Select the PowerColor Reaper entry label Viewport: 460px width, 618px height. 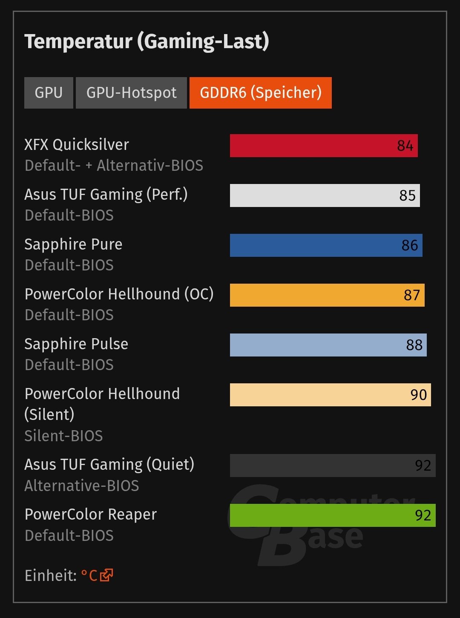[x=91, y=515]
